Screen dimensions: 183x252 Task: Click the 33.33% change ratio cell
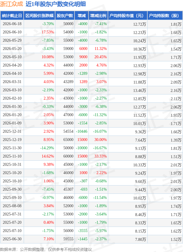(100, 156)
